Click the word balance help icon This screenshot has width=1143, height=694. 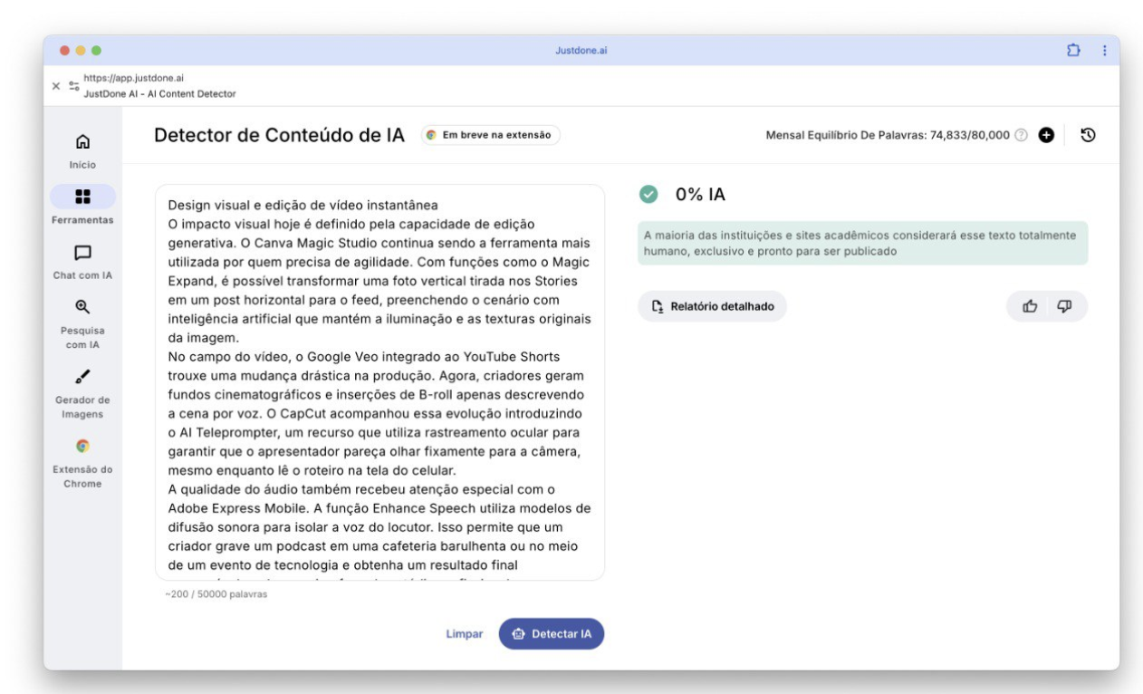[1022, 135]
